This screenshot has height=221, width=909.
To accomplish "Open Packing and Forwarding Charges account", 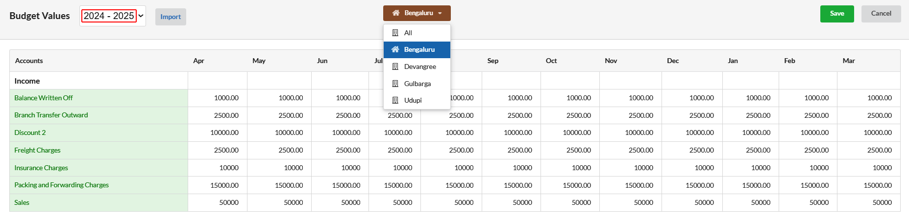I will 61,185.
